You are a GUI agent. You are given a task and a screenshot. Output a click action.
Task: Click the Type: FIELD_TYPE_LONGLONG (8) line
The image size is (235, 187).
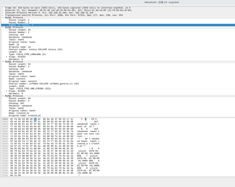27,54
